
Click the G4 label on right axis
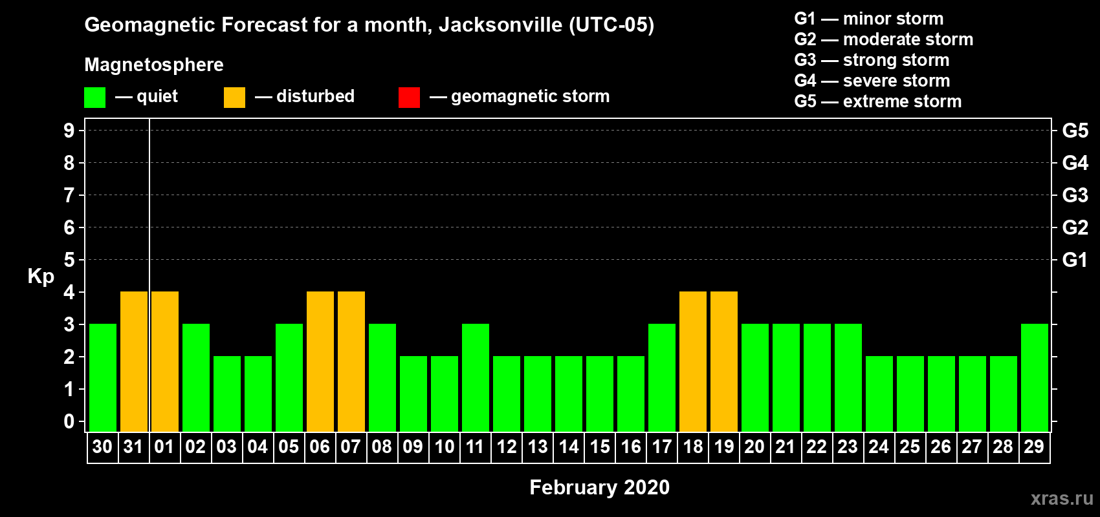[1075, 163]
